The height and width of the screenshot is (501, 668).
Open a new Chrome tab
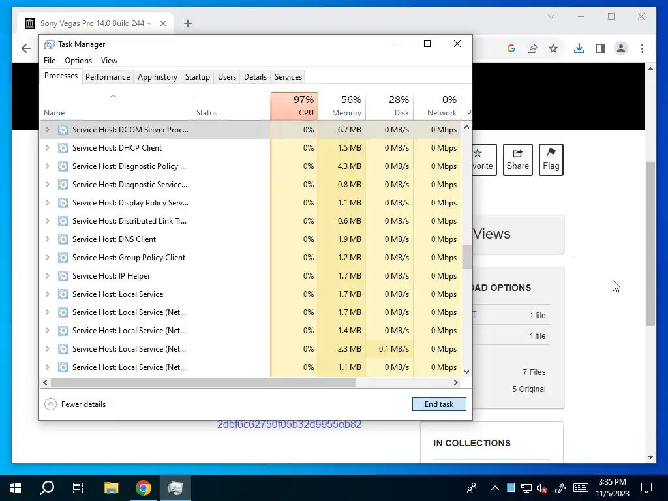coord(187,23)
